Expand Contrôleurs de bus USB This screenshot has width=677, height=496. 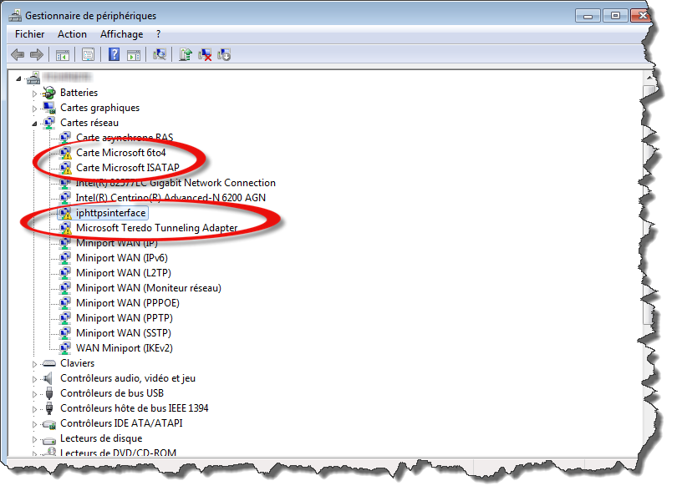tap(34, 394)
